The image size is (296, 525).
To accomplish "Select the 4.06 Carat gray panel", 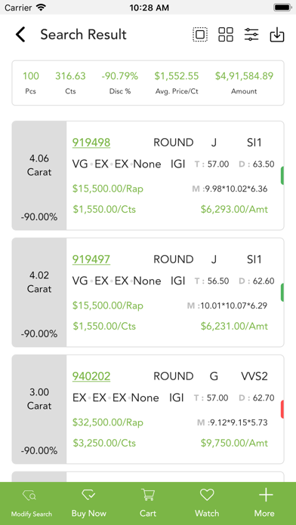I will 39,176.
